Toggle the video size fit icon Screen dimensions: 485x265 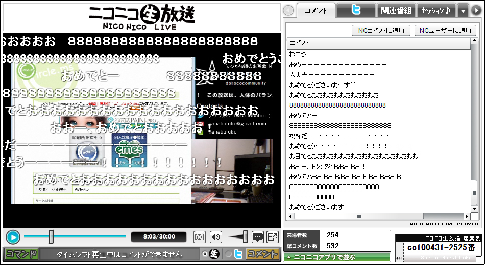click(x=200, y=237)
